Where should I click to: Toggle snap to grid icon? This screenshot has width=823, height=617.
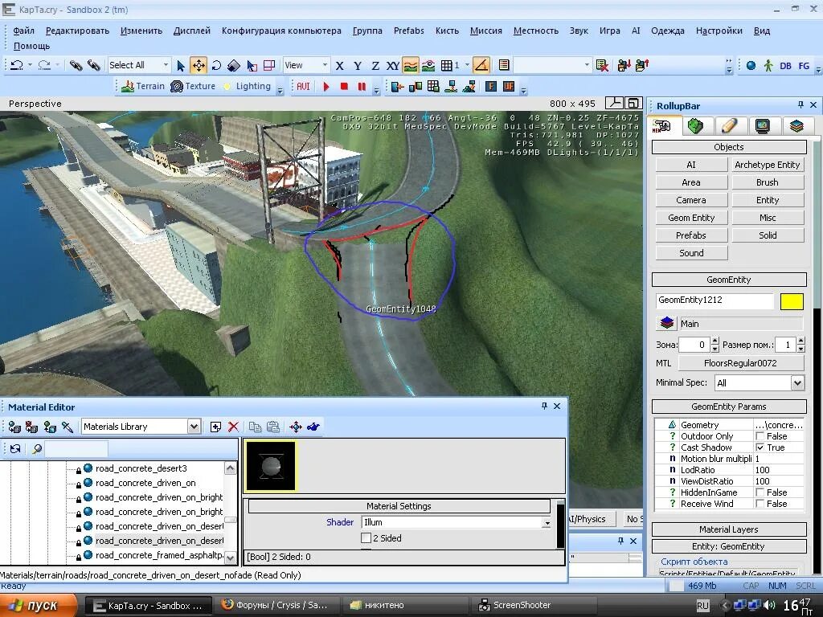point(447,66)
